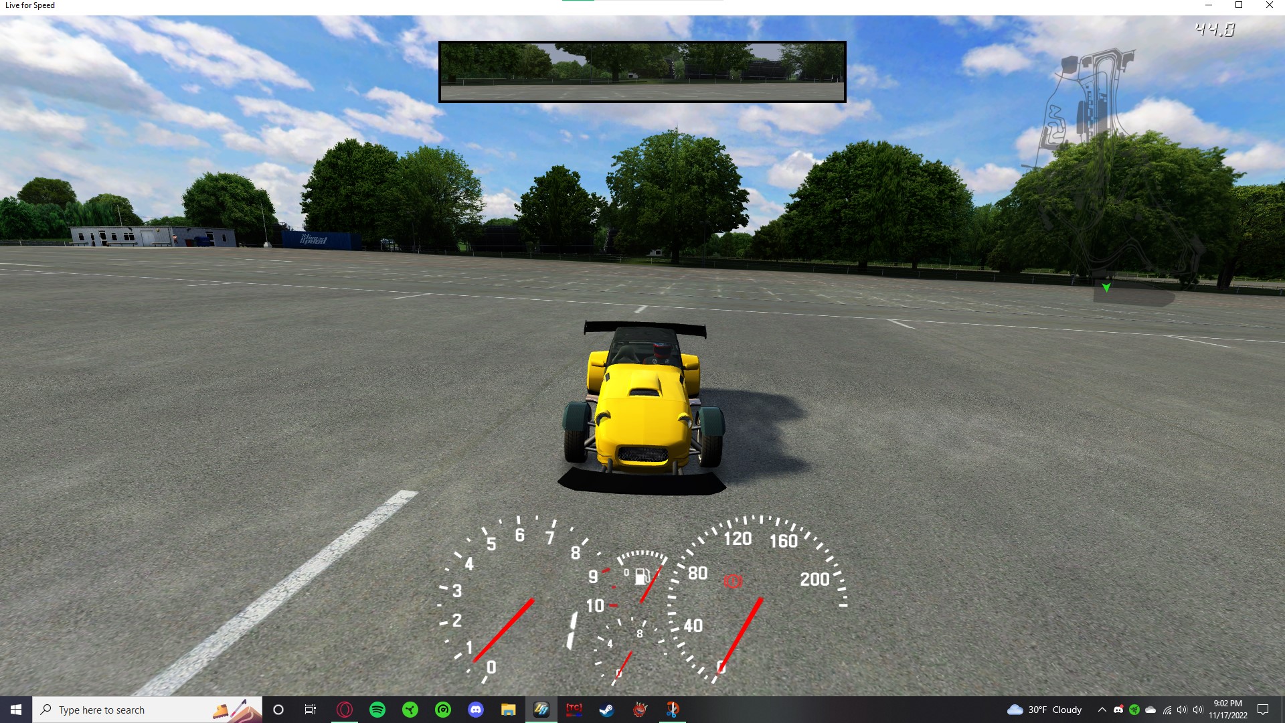Launch Spotify from the taskbar

click(x=377, y=710)
